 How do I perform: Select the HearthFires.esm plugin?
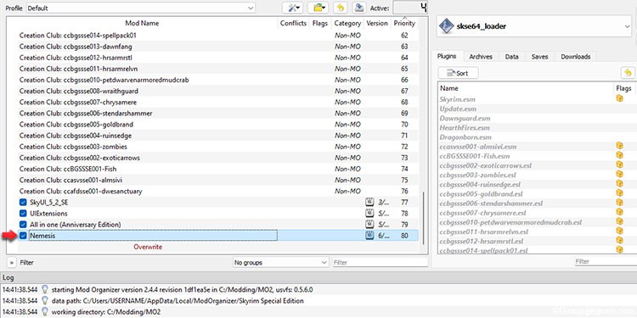(465, 128)
